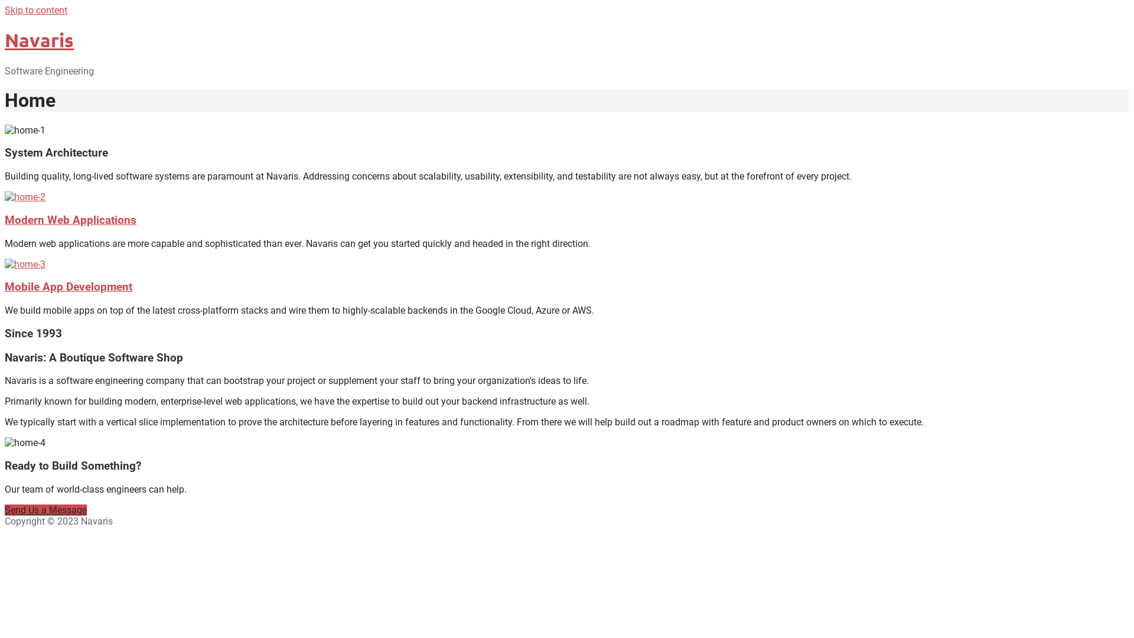Click the Software Engineering tagline

point(49,71)
